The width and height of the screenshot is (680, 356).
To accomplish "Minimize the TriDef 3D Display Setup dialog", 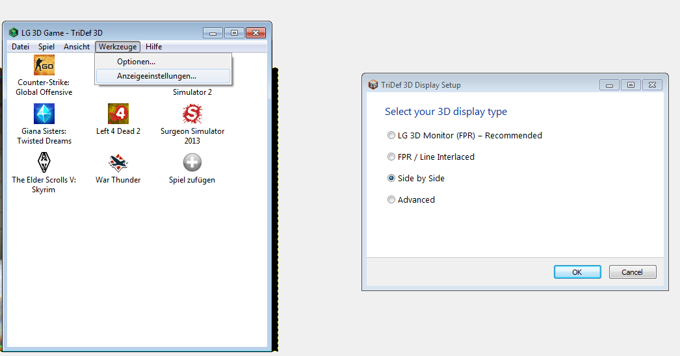I will (609, 85).
